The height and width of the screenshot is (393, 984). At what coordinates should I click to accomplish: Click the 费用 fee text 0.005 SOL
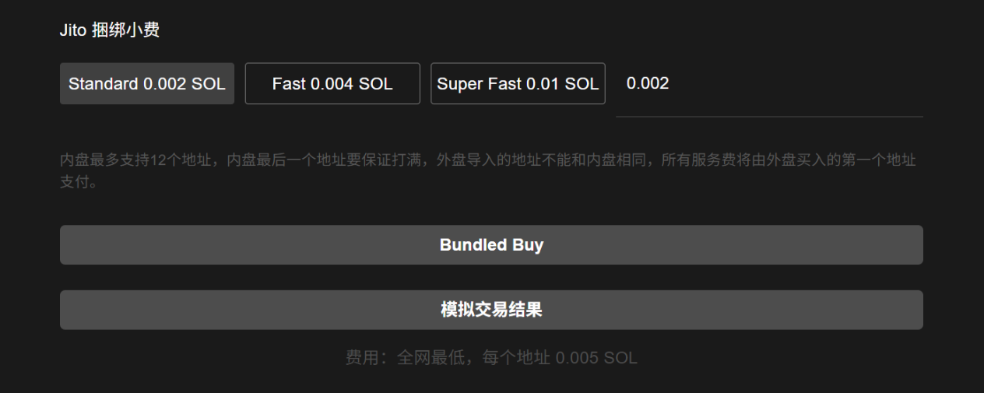(491, 358)
